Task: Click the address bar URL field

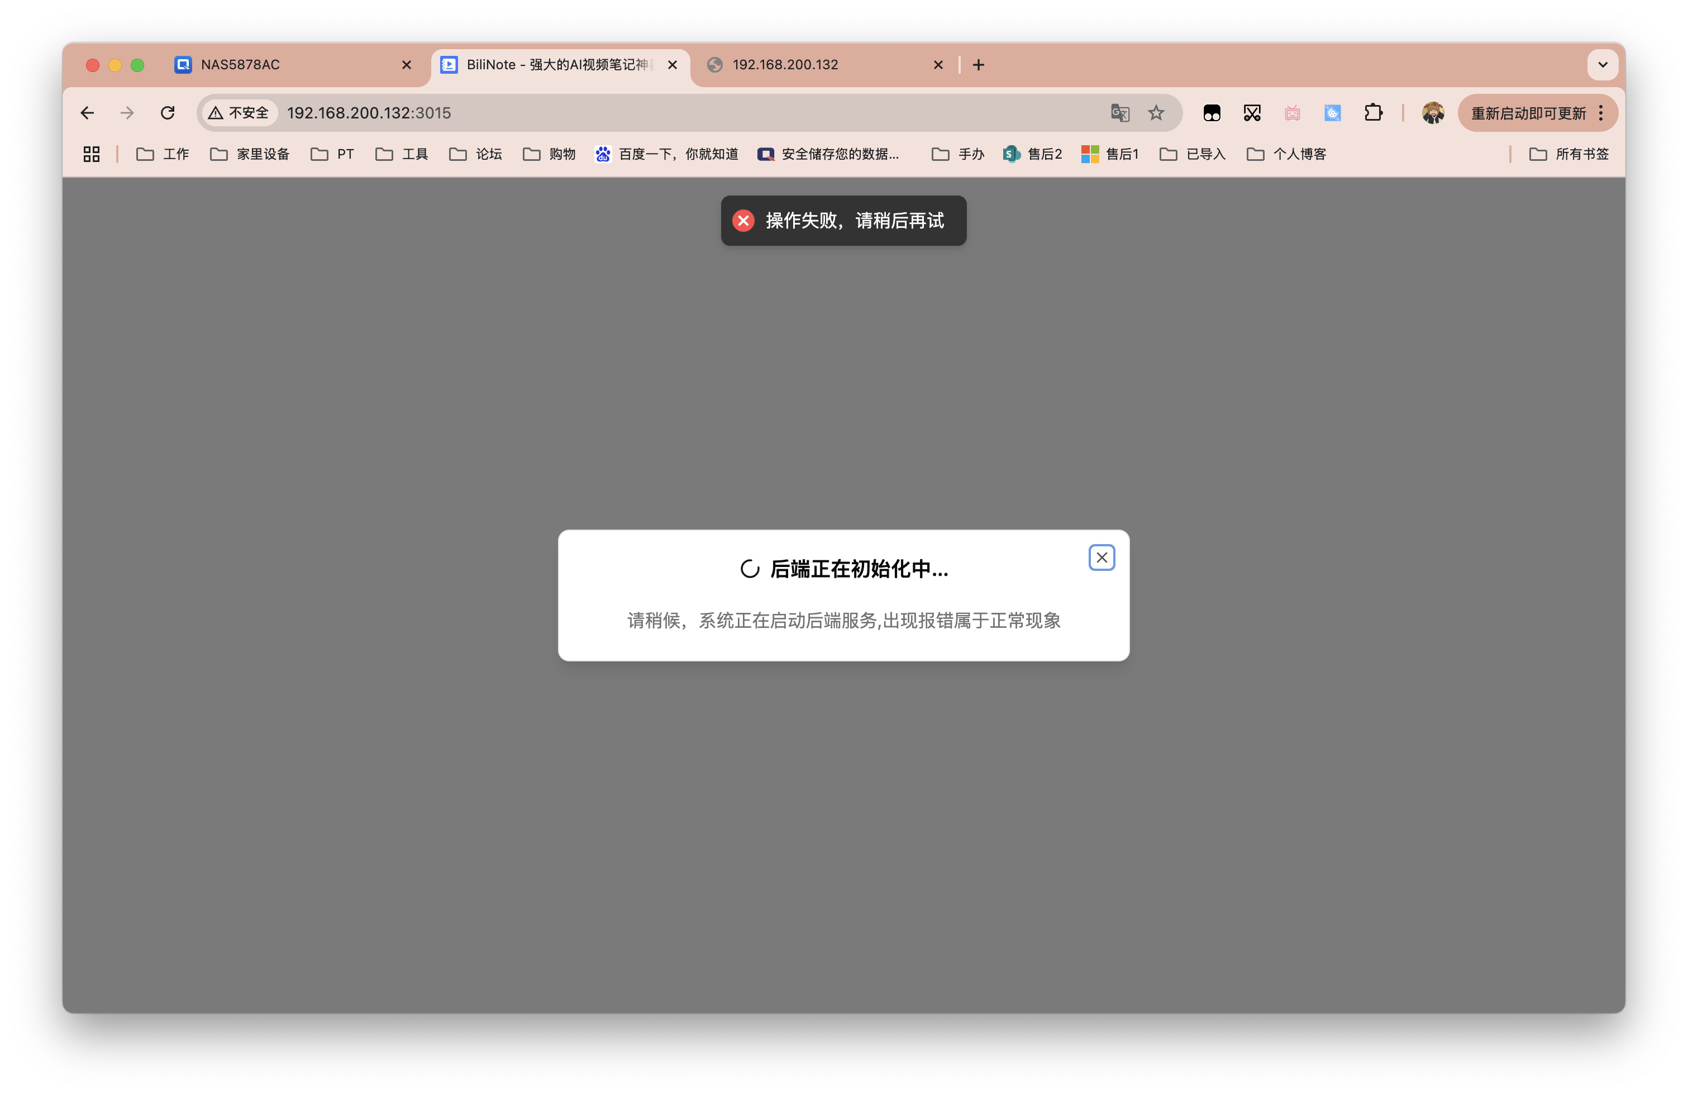Action: tap(368, 113)
